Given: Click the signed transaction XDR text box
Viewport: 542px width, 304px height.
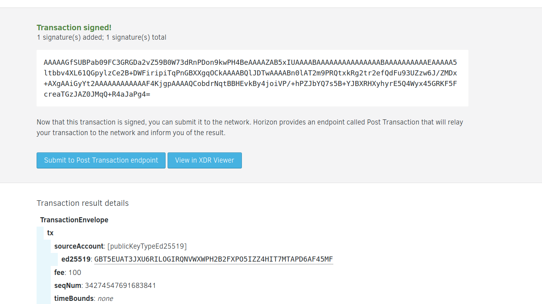Looking at the screenshot, I should point(252,78).
